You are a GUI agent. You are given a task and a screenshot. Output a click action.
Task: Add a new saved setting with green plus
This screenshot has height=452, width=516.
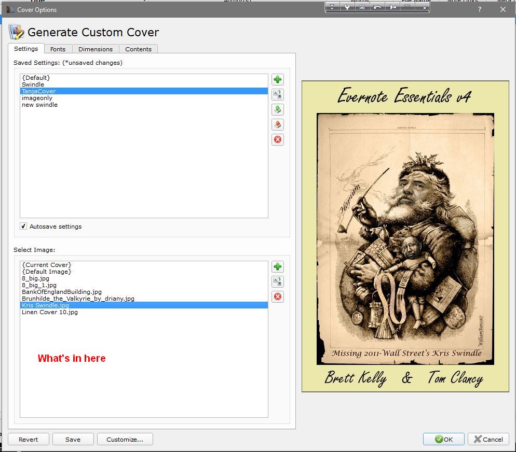coord(277,79)
